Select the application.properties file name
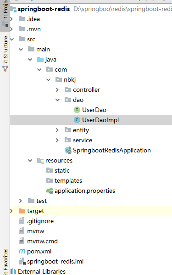The height and width of the screenshot is (275, 172). pyautogui.click(x=85, y=191)
